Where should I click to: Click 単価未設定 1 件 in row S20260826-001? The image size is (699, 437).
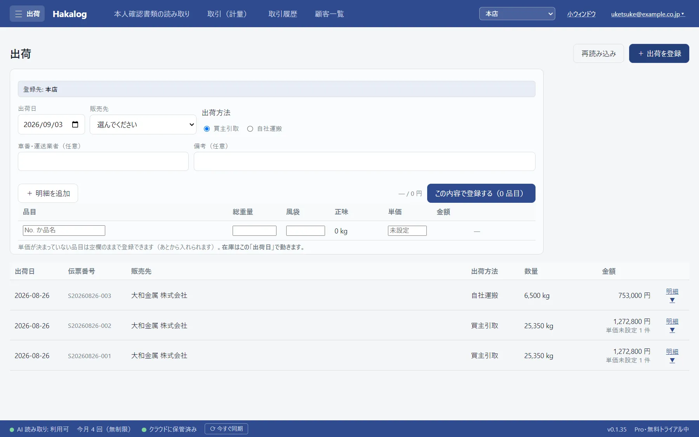628,360
